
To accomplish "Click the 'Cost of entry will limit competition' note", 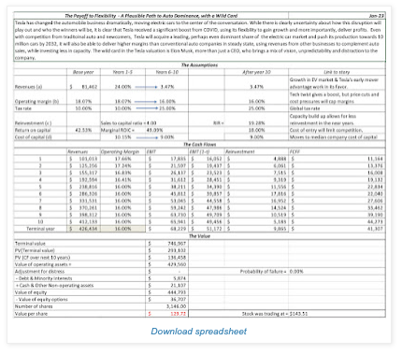I will point(326,130).
